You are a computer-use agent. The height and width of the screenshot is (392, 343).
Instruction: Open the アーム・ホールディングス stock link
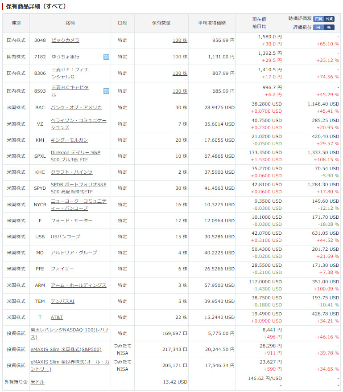(79, 285)
